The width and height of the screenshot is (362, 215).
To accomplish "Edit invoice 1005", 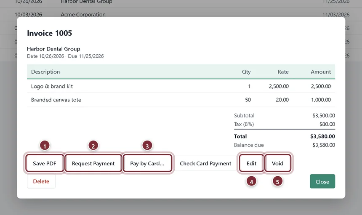I will [x=251, y=163].
